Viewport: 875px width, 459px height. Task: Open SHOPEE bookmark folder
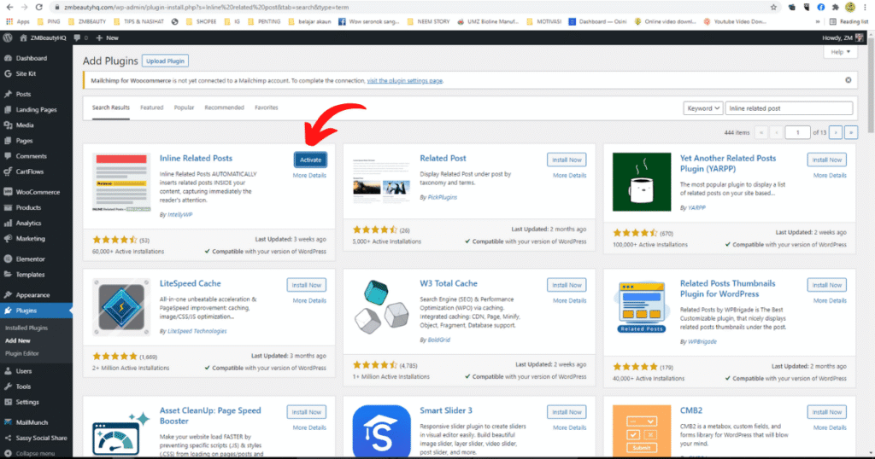202,21
